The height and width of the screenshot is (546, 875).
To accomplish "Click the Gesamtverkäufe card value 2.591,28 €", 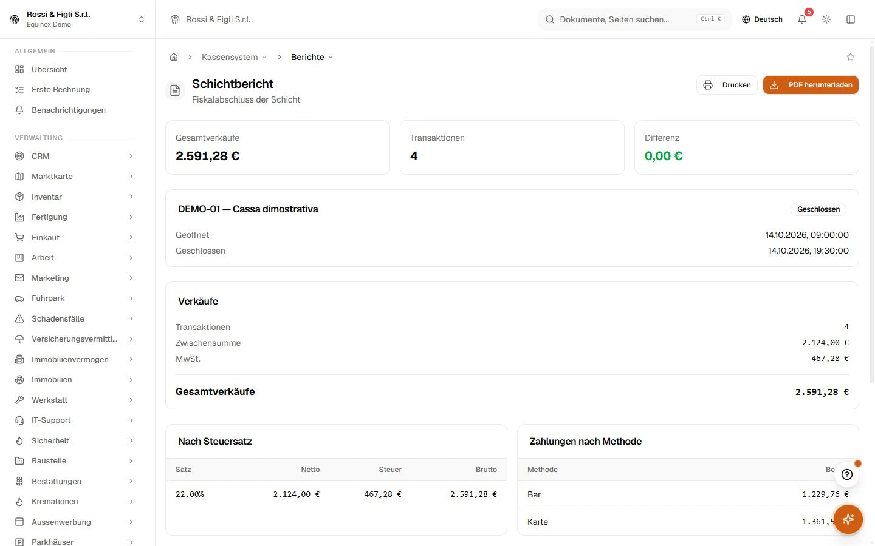I will (x=208, y=156).
